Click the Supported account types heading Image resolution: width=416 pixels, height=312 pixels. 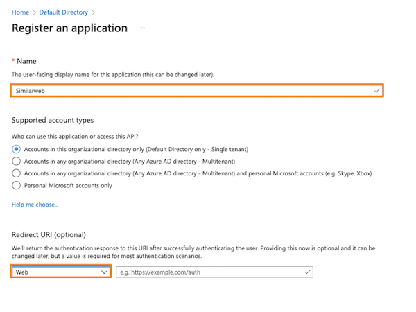point(53,120)
